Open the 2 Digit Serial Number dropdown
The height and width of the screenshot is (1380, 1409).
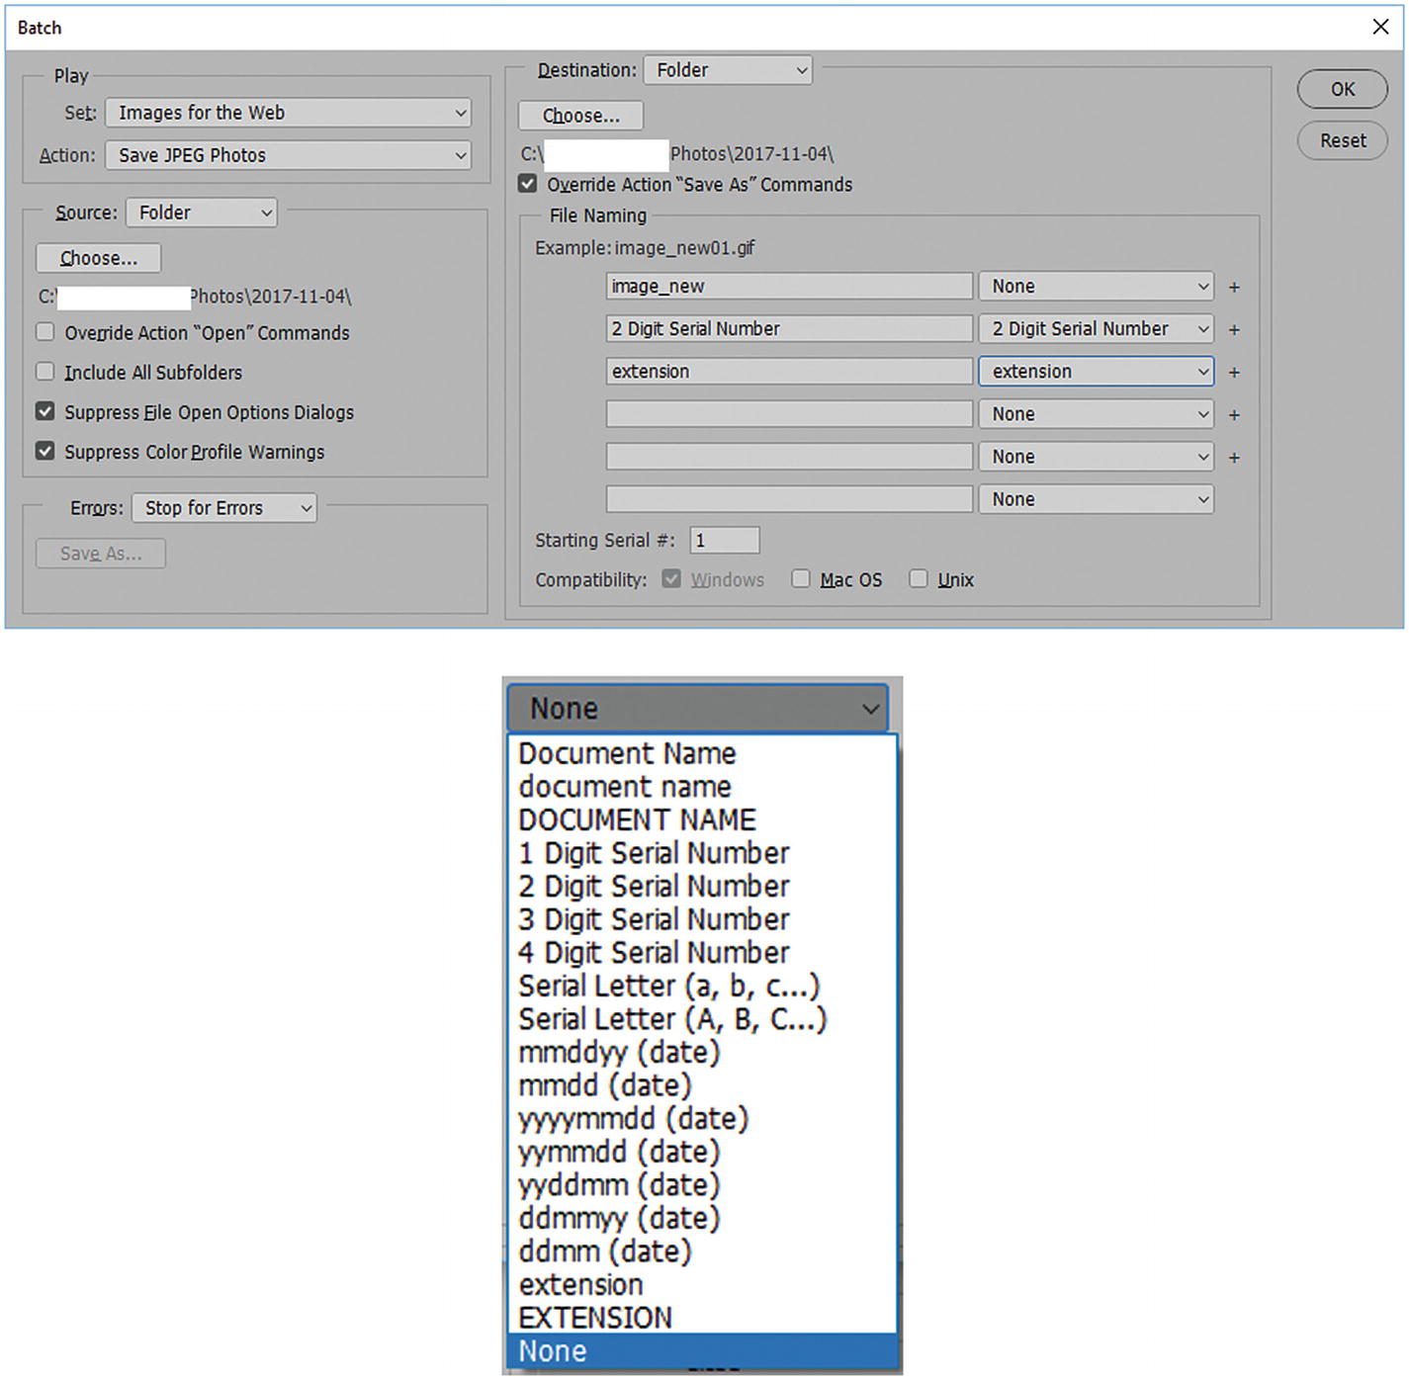[x=1097, y=329]
